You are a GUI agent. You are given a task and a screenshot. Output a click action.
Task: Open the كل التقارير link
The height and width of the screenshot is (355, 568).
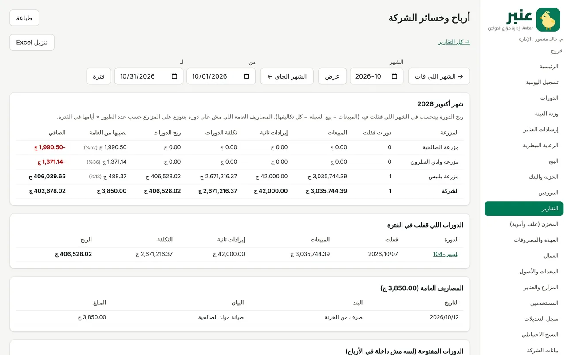(x=454, y=42)
